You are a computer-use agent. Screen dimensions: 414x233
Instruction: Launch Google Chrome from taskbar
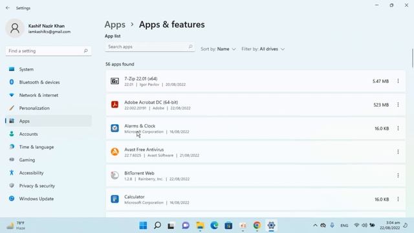click(x=257, y=225)
